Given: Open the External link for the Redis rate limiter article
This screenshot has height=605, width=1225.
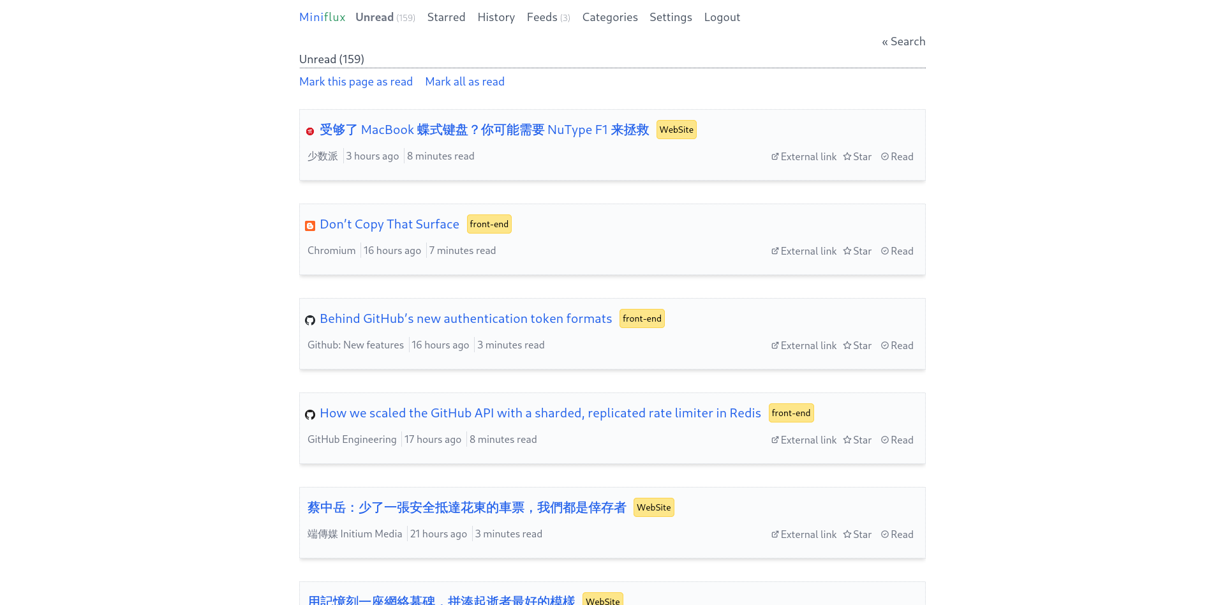Looking at the screenshot, I should point(804,440).
